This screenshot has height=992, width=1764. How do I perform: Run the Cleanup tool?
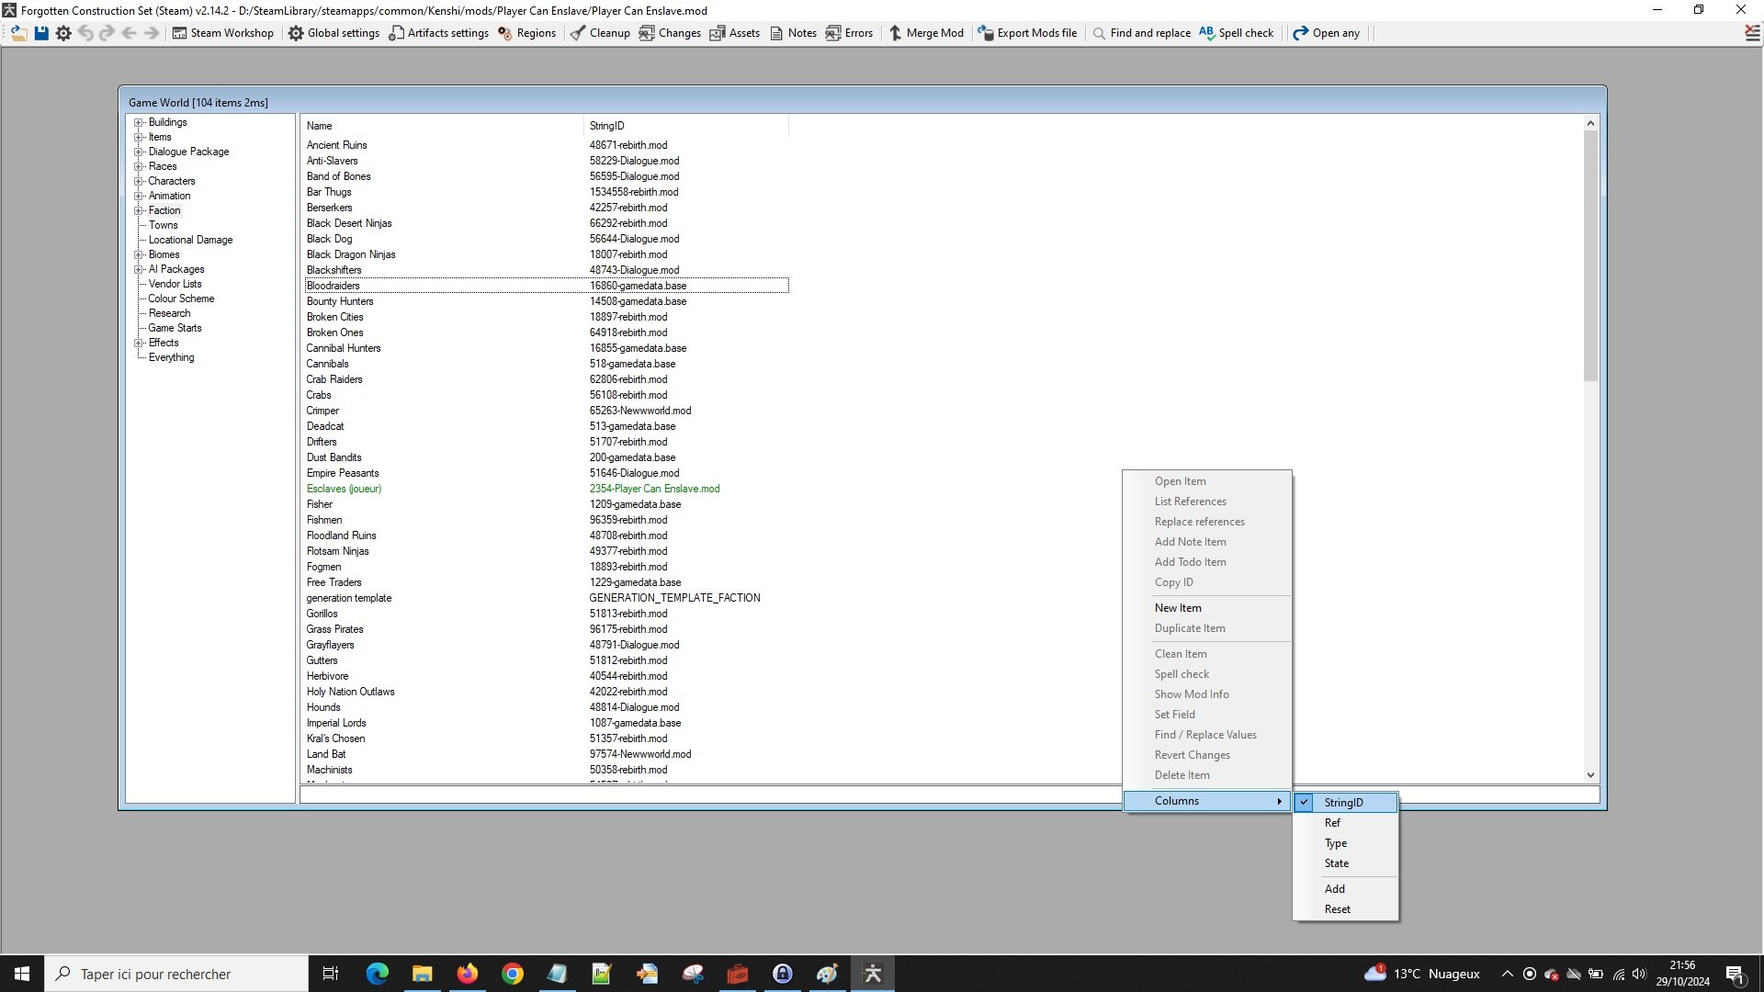pos(600,33)
